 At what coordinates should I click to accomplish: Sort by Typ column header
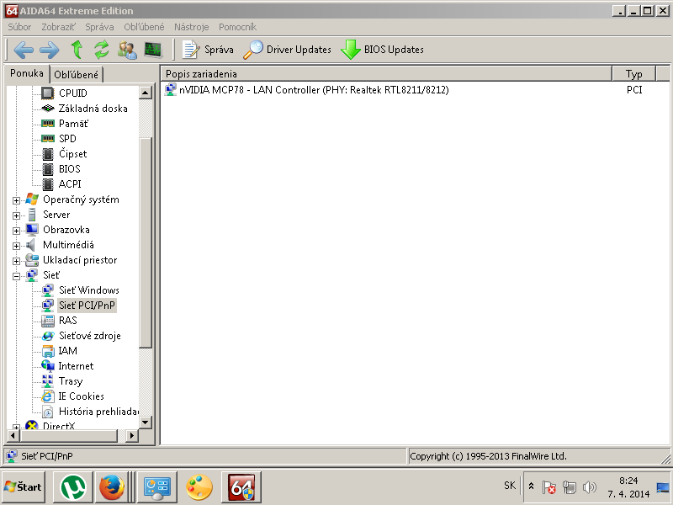634,74
